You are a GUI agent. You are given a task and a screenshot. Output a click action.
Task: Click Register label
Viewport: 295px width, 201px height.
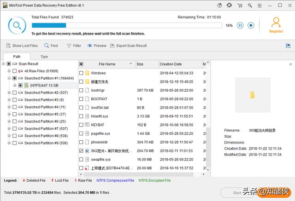(276, 31)
